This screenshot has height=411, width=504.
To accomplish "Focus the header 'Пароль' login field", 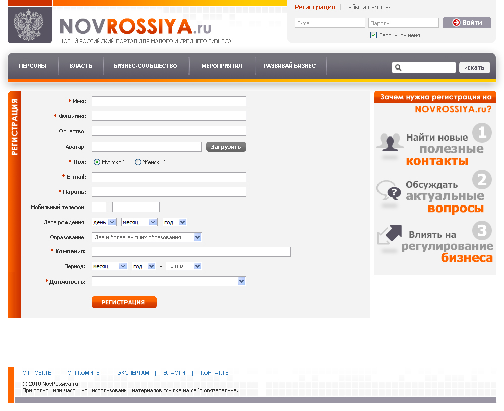I will pos(403,23).
